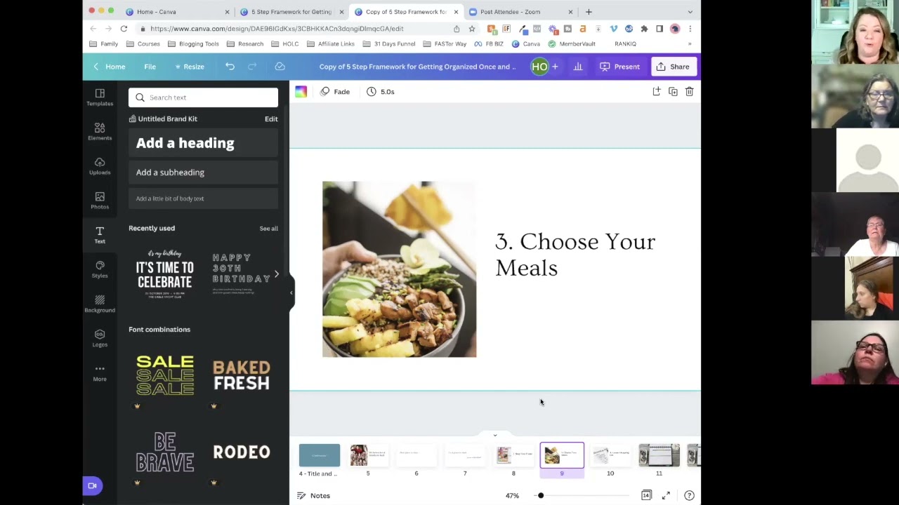Open the Background panel
Screen dimensions: 899x505
tap(100, 304)
